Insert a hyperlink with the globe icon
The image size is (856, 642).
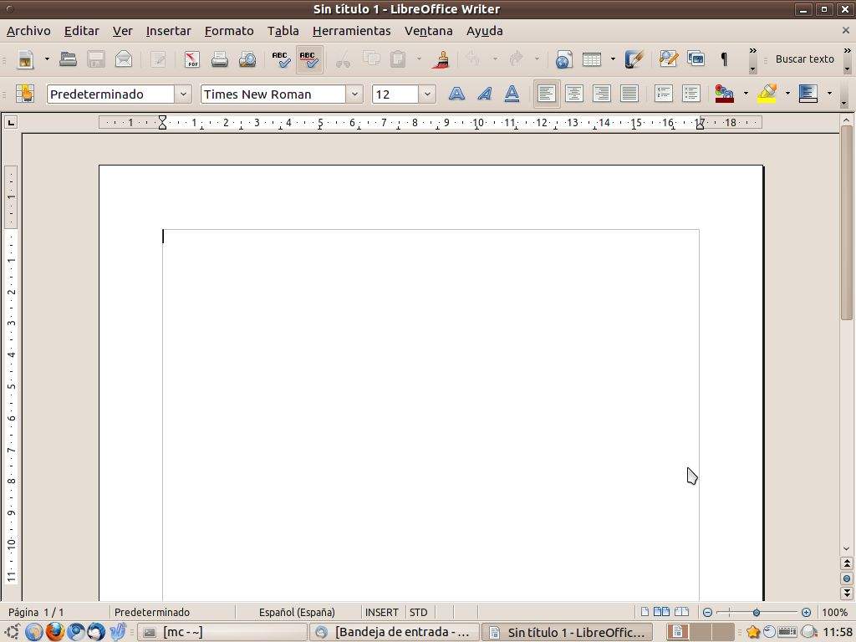click(x=563, y=59)
